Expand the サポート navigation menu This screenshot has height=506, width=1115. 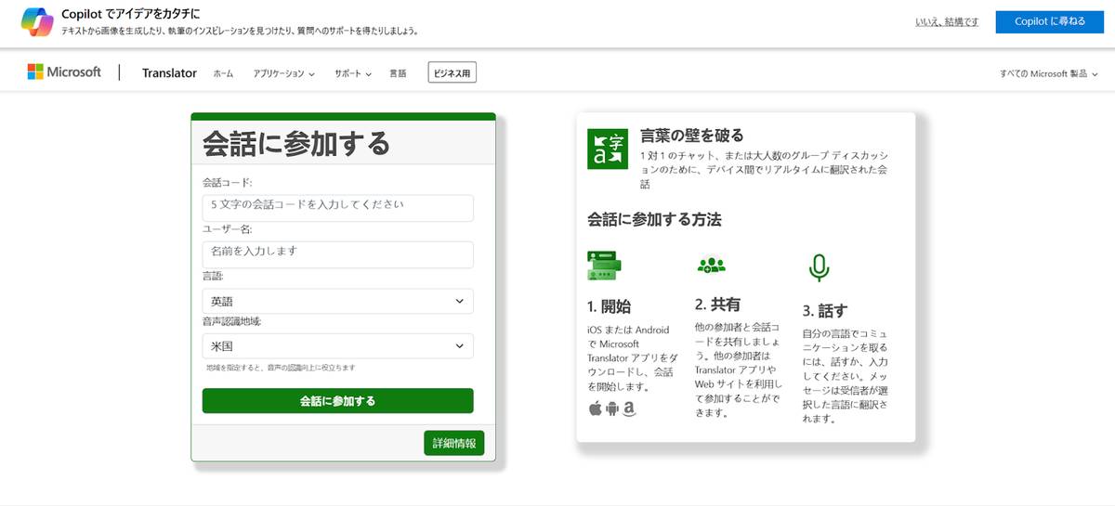tap(353, 73)
